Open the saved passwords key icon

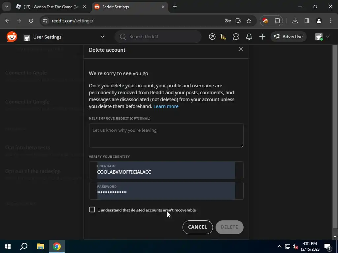click(x=228, y=21)
